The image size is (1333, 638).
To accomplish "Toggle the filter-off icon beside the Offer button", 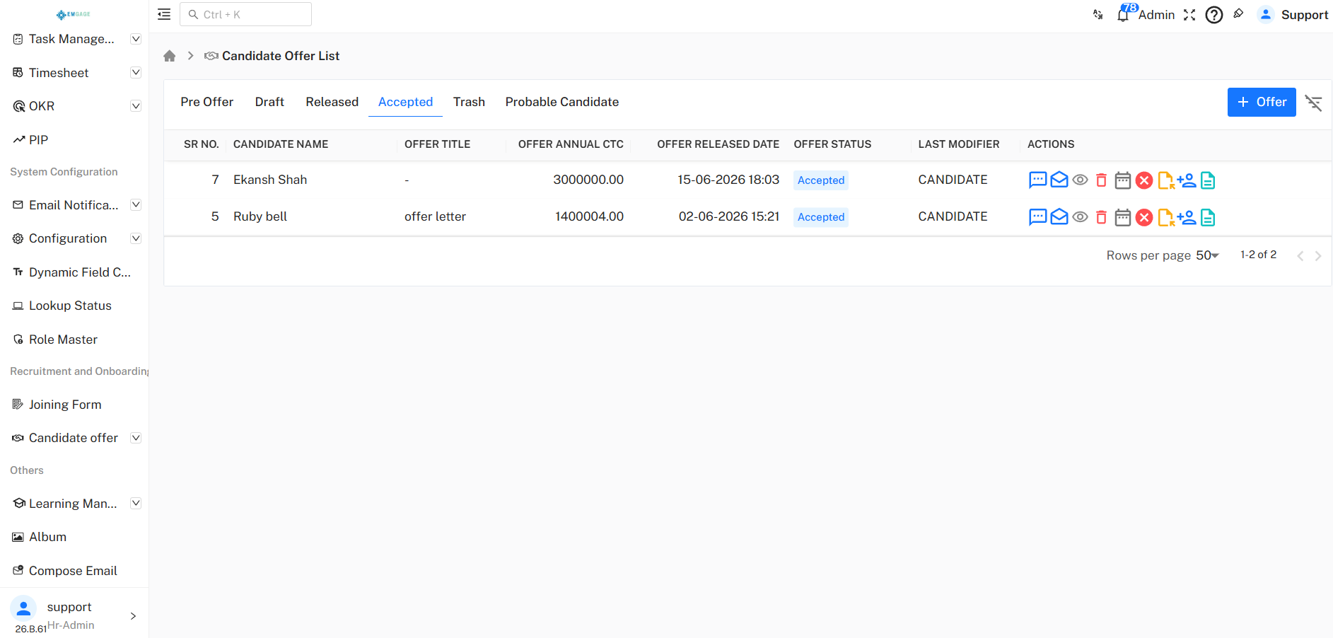I will pos(1314,103).
